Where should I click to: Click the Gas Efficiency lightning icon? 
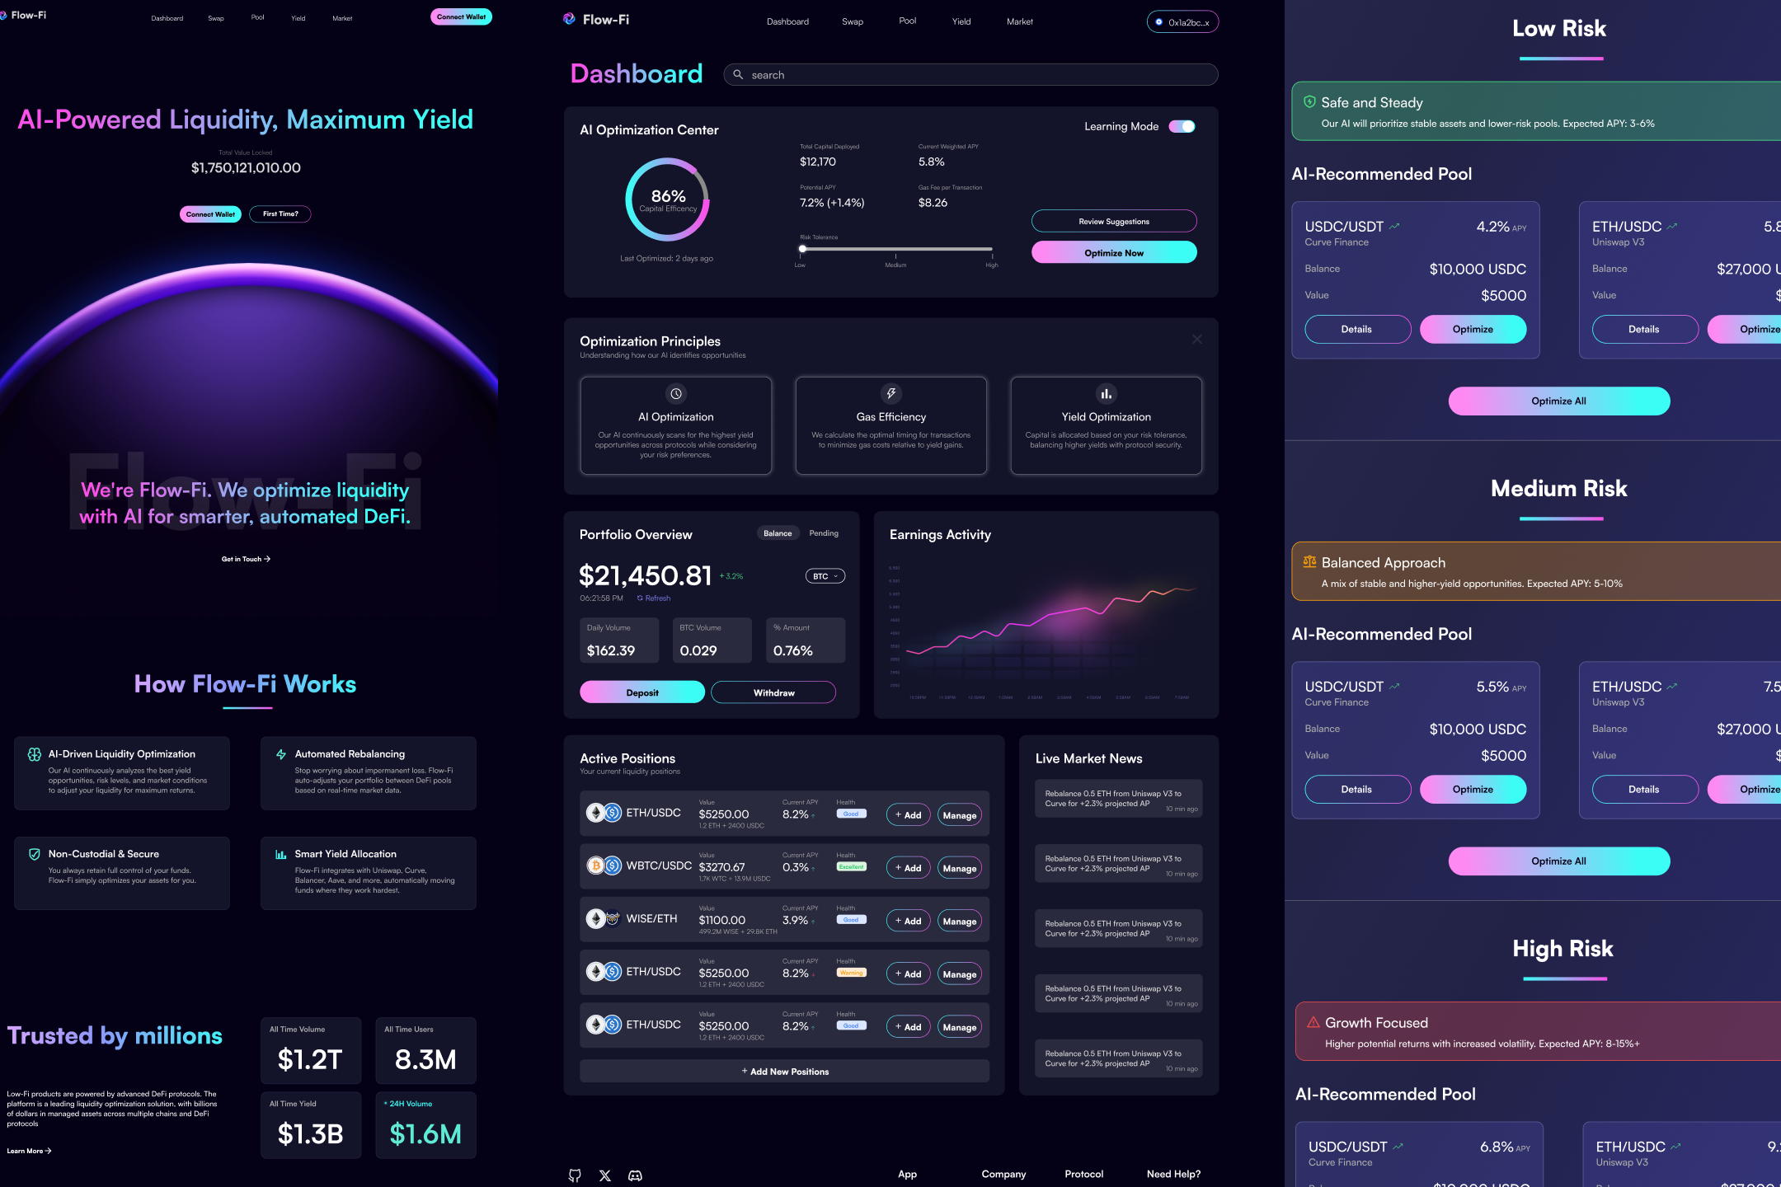890,394
